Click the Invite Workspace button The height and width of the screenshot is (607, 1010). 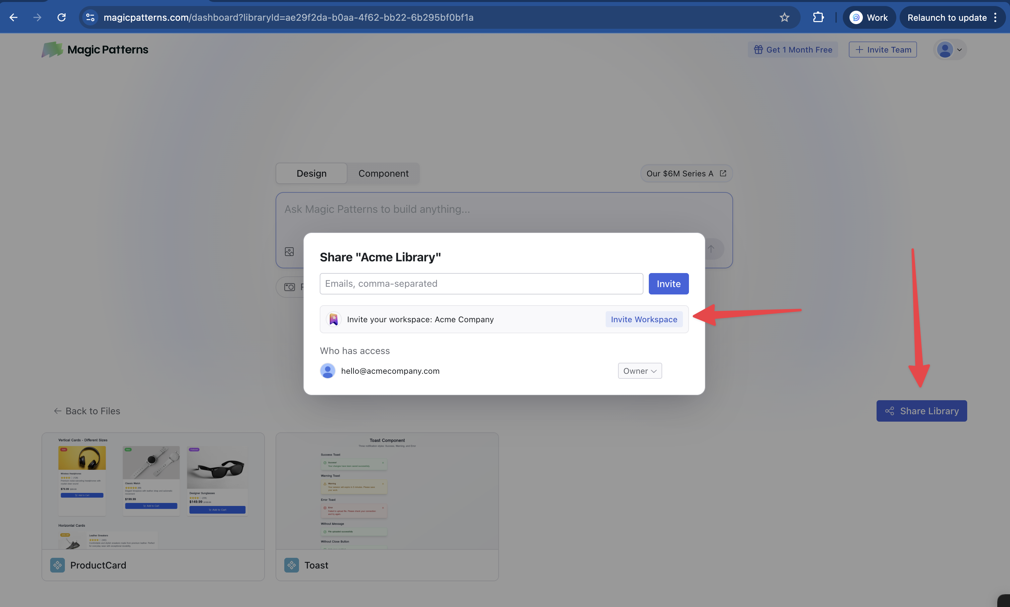pyautogui.click(x=643, y=319)
